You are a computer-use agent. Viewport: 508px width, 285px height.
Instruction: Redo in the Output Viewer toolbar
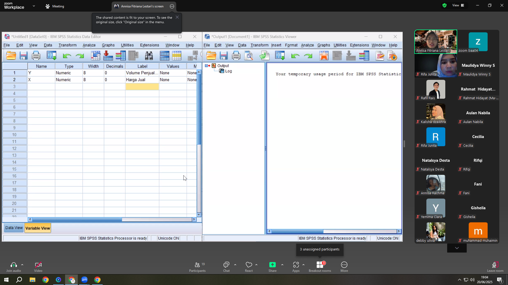(308, 56)
